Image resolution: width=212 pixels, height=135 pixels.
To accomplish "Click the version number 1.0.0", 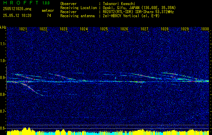I will point(46,3).
